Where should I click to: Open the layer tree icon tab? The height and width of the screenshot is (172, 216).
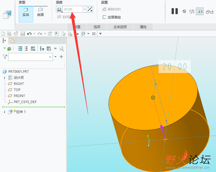(x=12, y=41)
